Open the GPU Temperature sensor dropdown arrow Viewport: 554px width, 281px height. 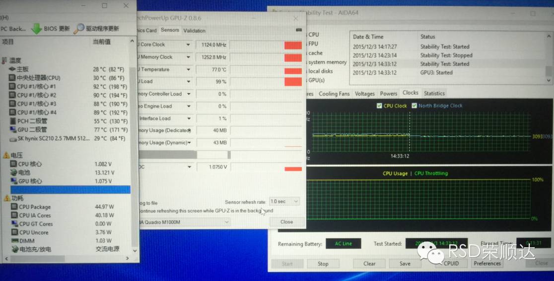[x=188, y=69]
